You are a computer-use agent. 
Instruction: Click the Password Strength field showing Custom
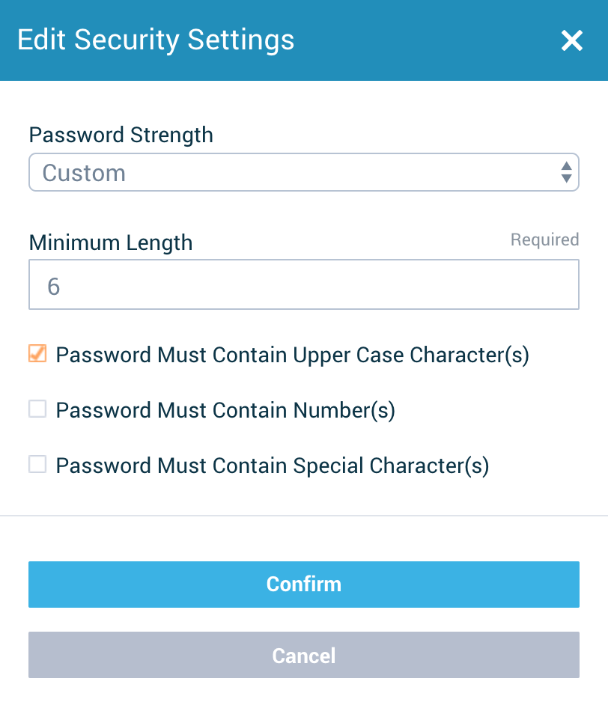tap(304, 172)
